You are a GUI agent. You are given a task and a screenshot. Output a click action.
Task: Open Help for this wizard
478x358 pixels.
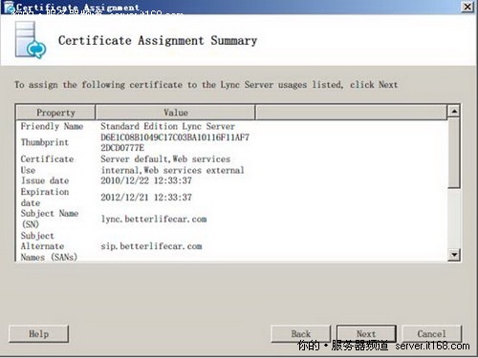[38, 334]
